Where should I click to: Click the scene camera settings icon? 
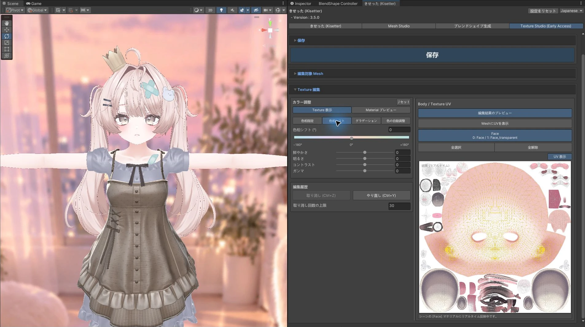point(266,10)
